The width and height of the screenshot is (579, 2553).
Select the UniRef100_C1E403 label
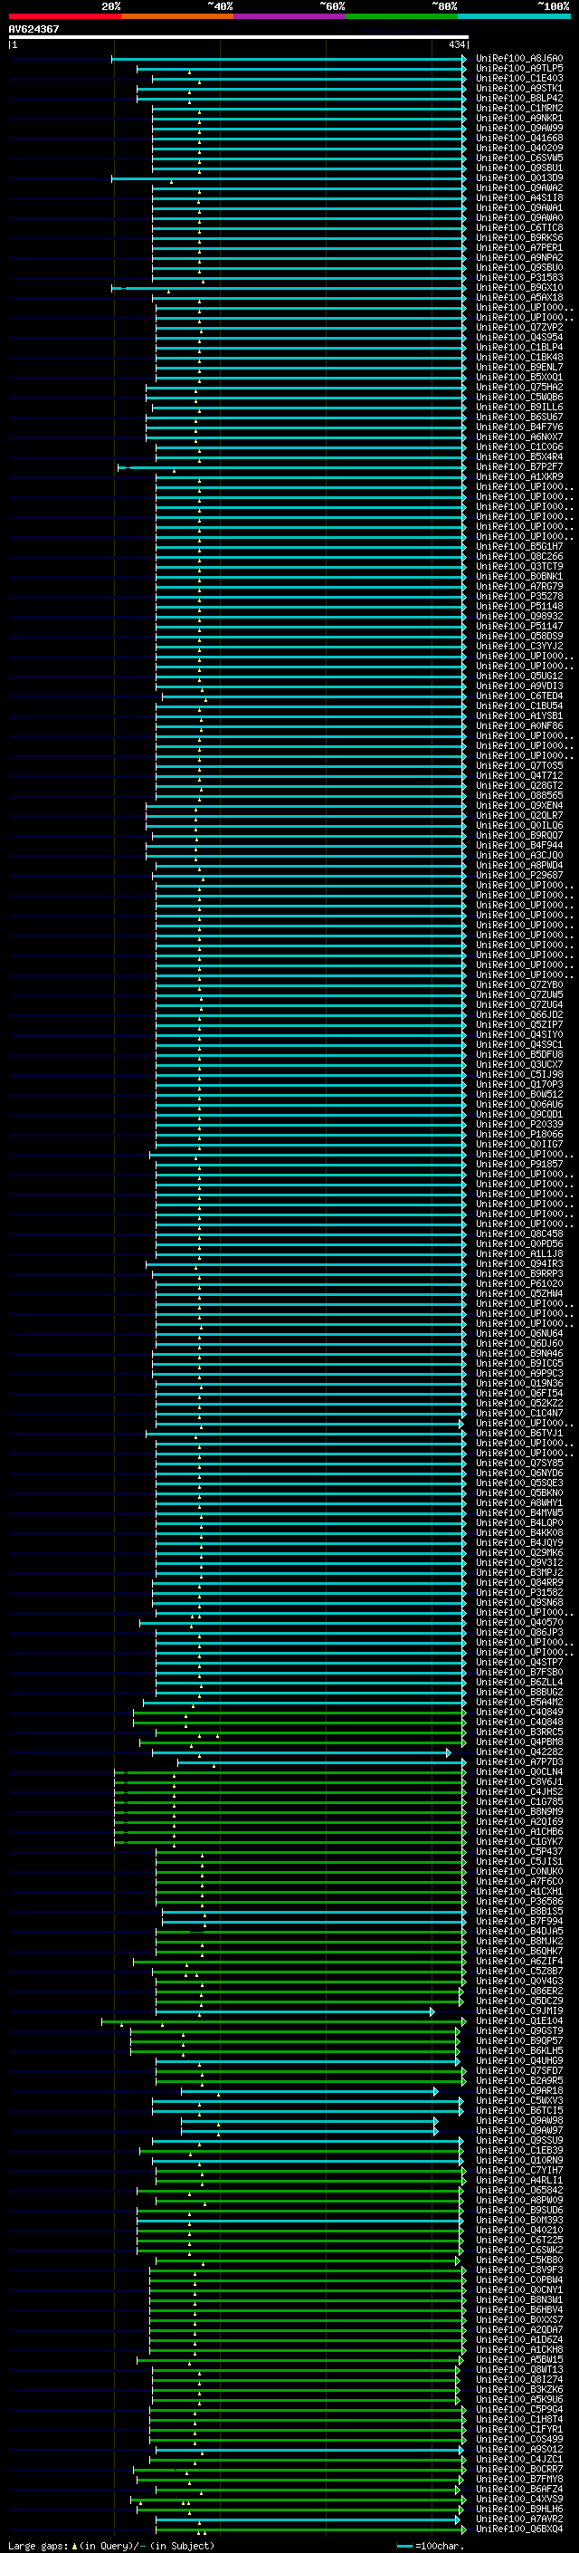coord(518,78)
